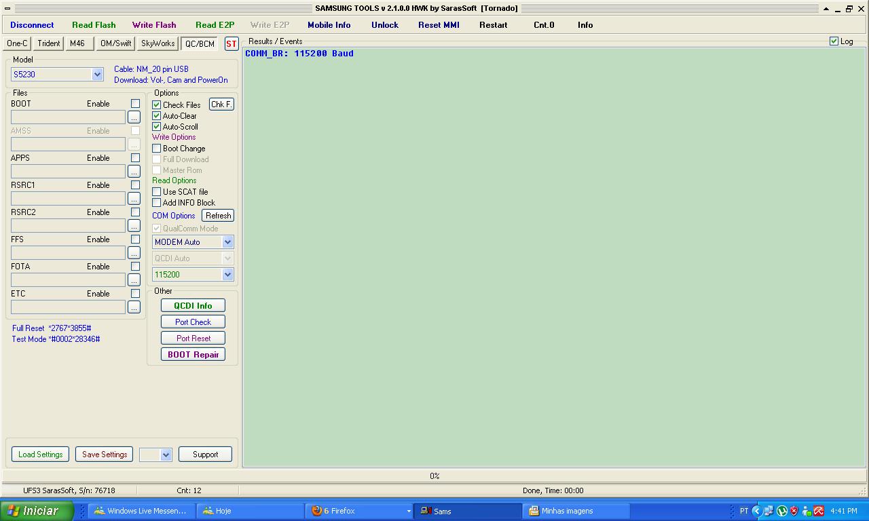Screen dimensions: 869x521
Task: Click Reset MMI
Action: tap(439, 25)
